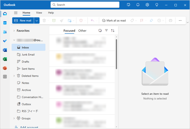Open the Settings gear icon
This screenshot has width=190, height=129.
(x=147, y=5)
